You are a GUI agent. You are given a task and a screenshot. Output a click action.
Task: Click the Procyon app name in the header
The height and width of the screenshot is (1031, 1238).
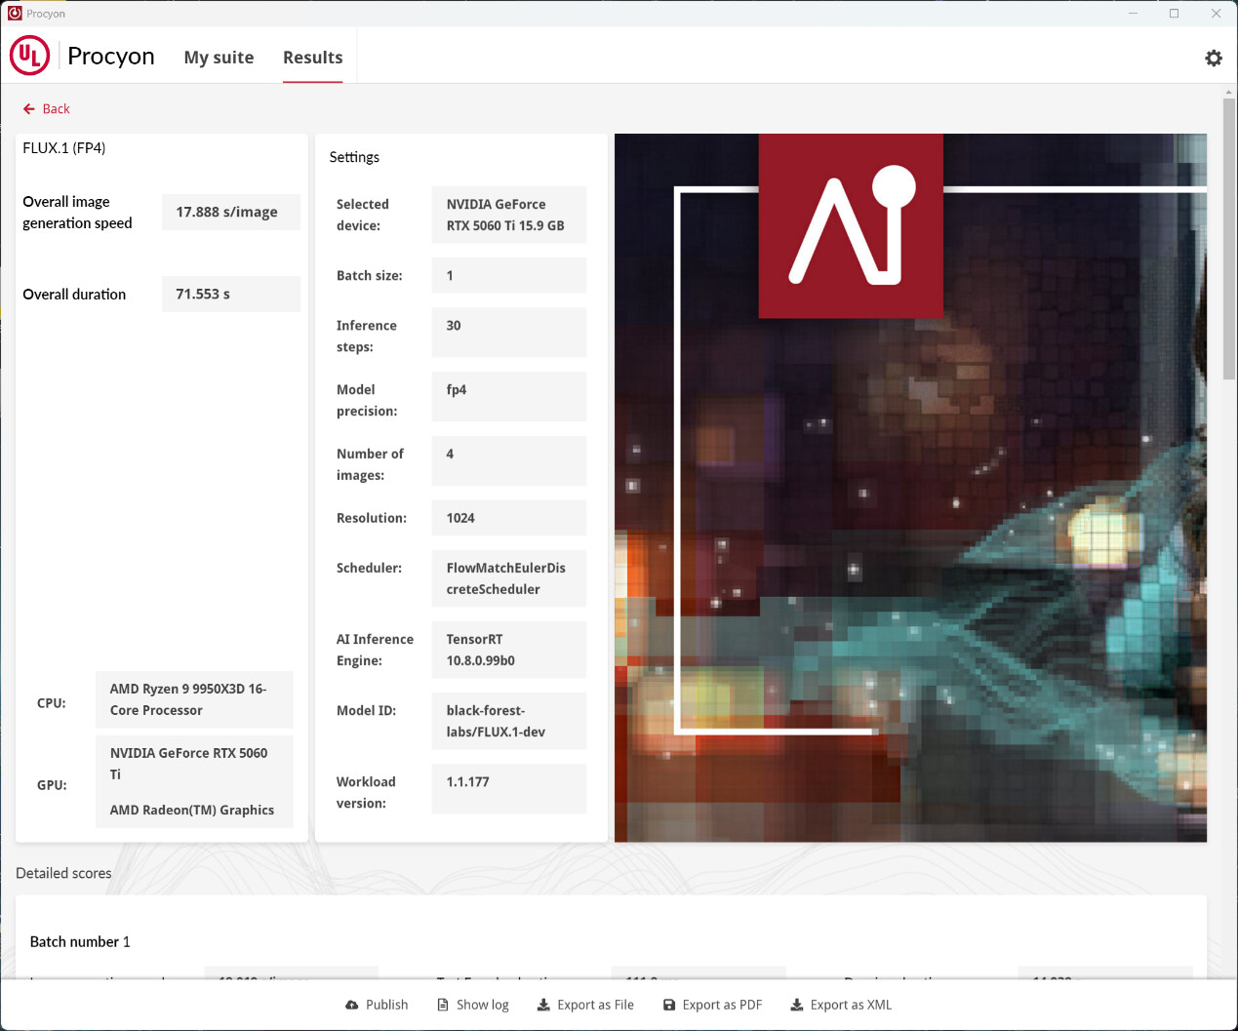pyautogui.click(x=110, y=57)
